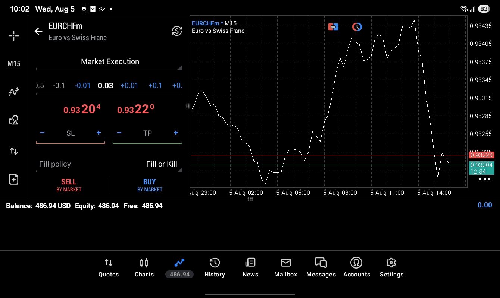Expand the Market Execution order type dropdown
Viewport: 500px width, 298px height.
109,62
